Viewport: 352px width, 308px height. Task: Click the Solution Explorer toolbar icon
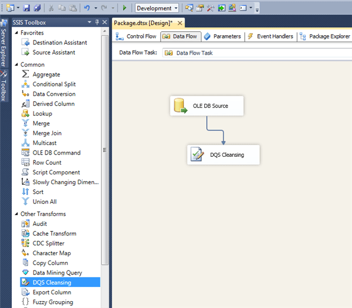point(189,8)
